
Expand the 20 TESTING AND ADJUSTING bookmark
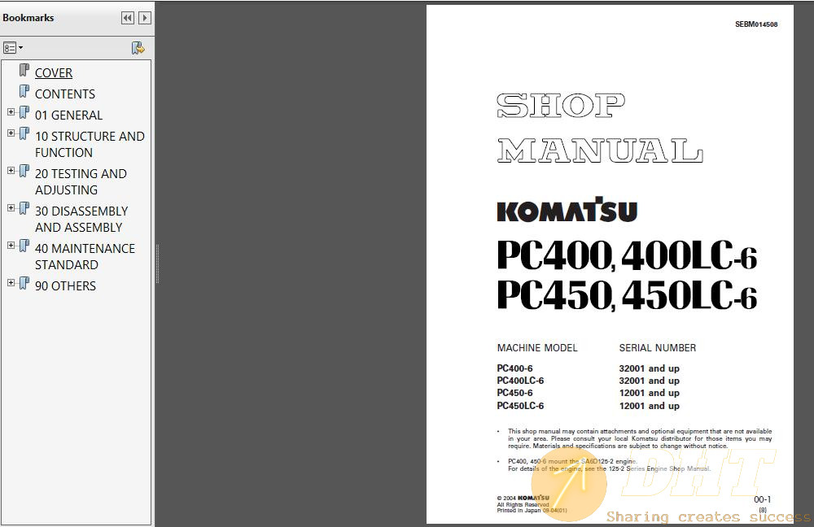point(11,171)
